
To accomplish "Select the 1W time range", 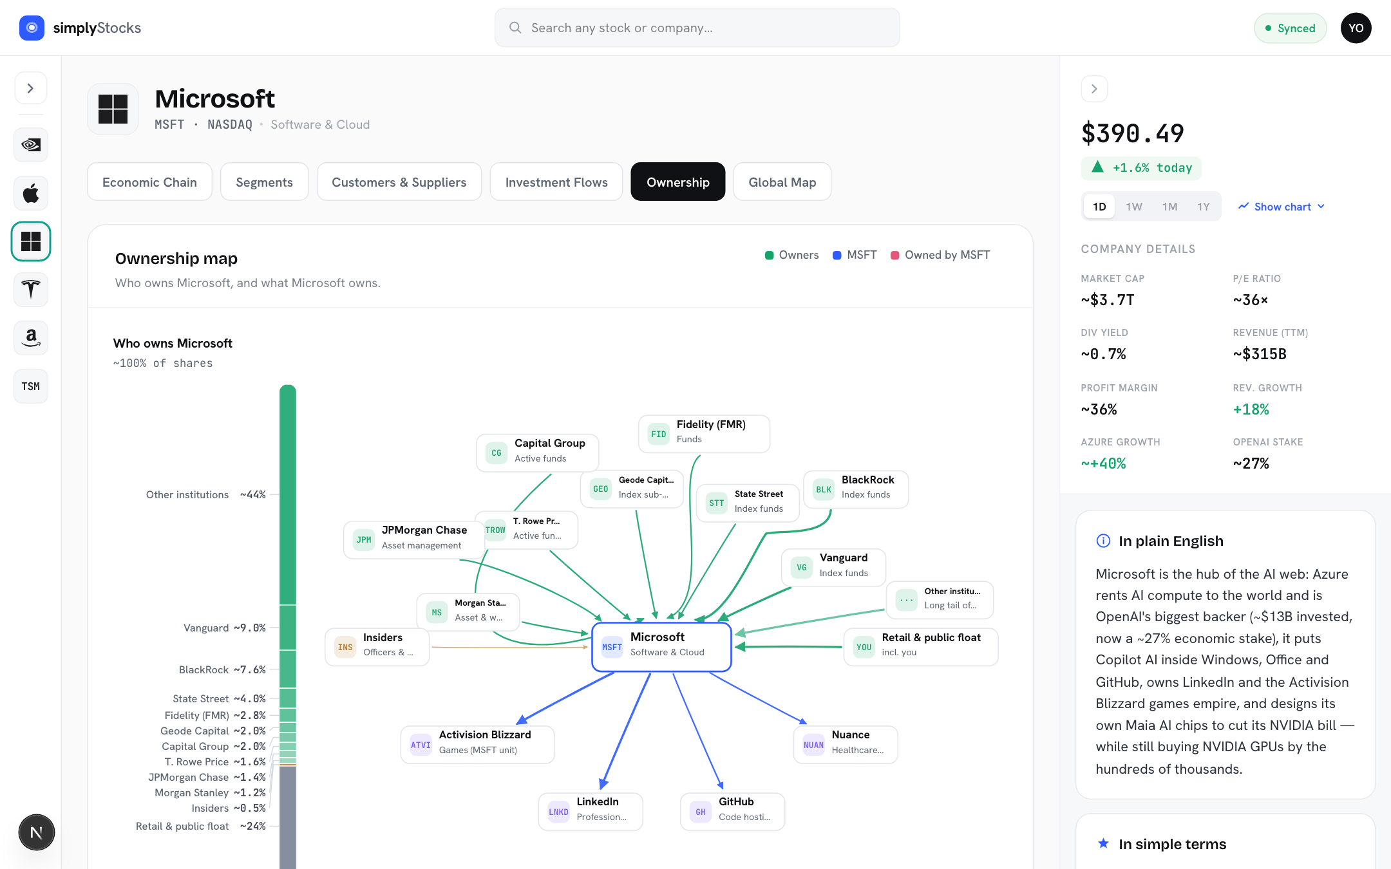I will point(1134,207).
